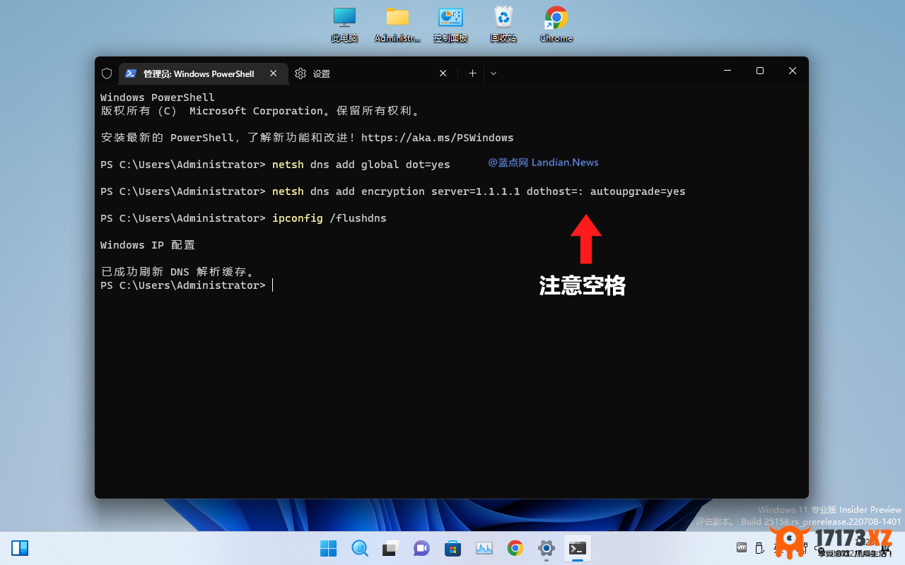905x565 pixels.
Task: Minimize the Terminal window
Action: click(x=727, y=71)
